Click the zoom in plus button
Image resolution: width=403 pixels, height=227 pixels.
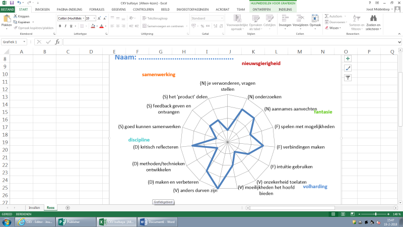coord(388,214)
